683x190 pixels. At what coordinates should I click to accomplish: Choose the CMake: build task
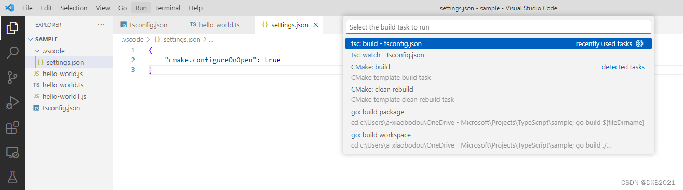tap(498, 72)
